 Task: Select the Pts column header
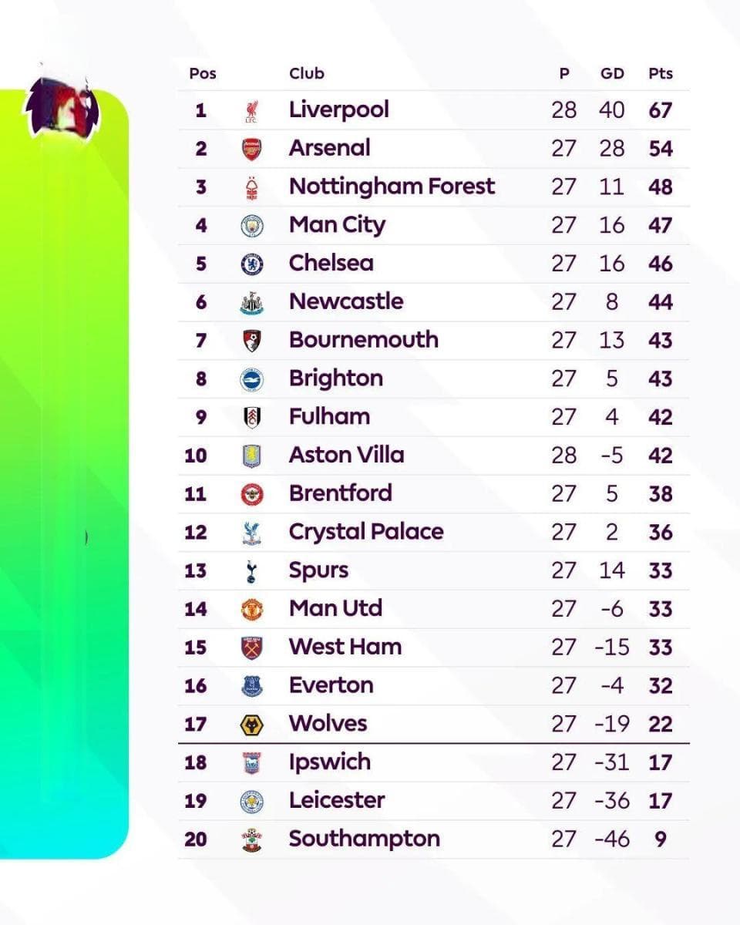tap(661, 74)
